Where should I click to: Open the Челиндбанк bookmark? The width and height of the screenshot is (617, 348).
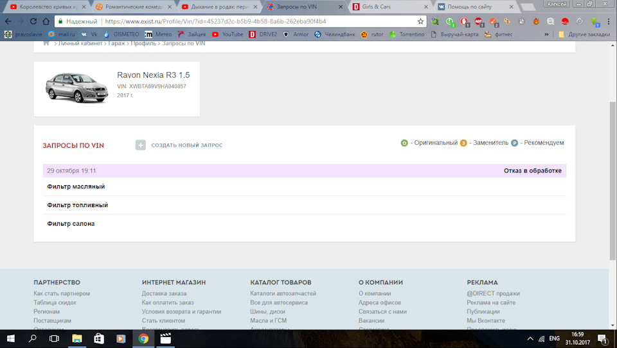point(335,35)
